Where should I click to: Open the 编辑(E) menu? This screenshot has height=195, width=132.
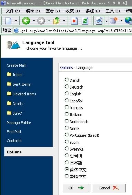(x=33, y=11)
